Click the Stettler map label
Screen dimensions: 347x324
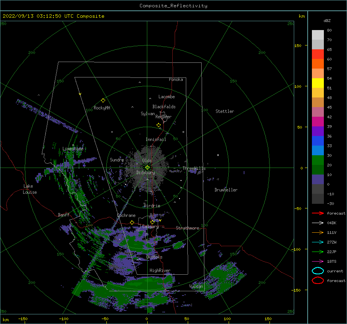[225, 111]
